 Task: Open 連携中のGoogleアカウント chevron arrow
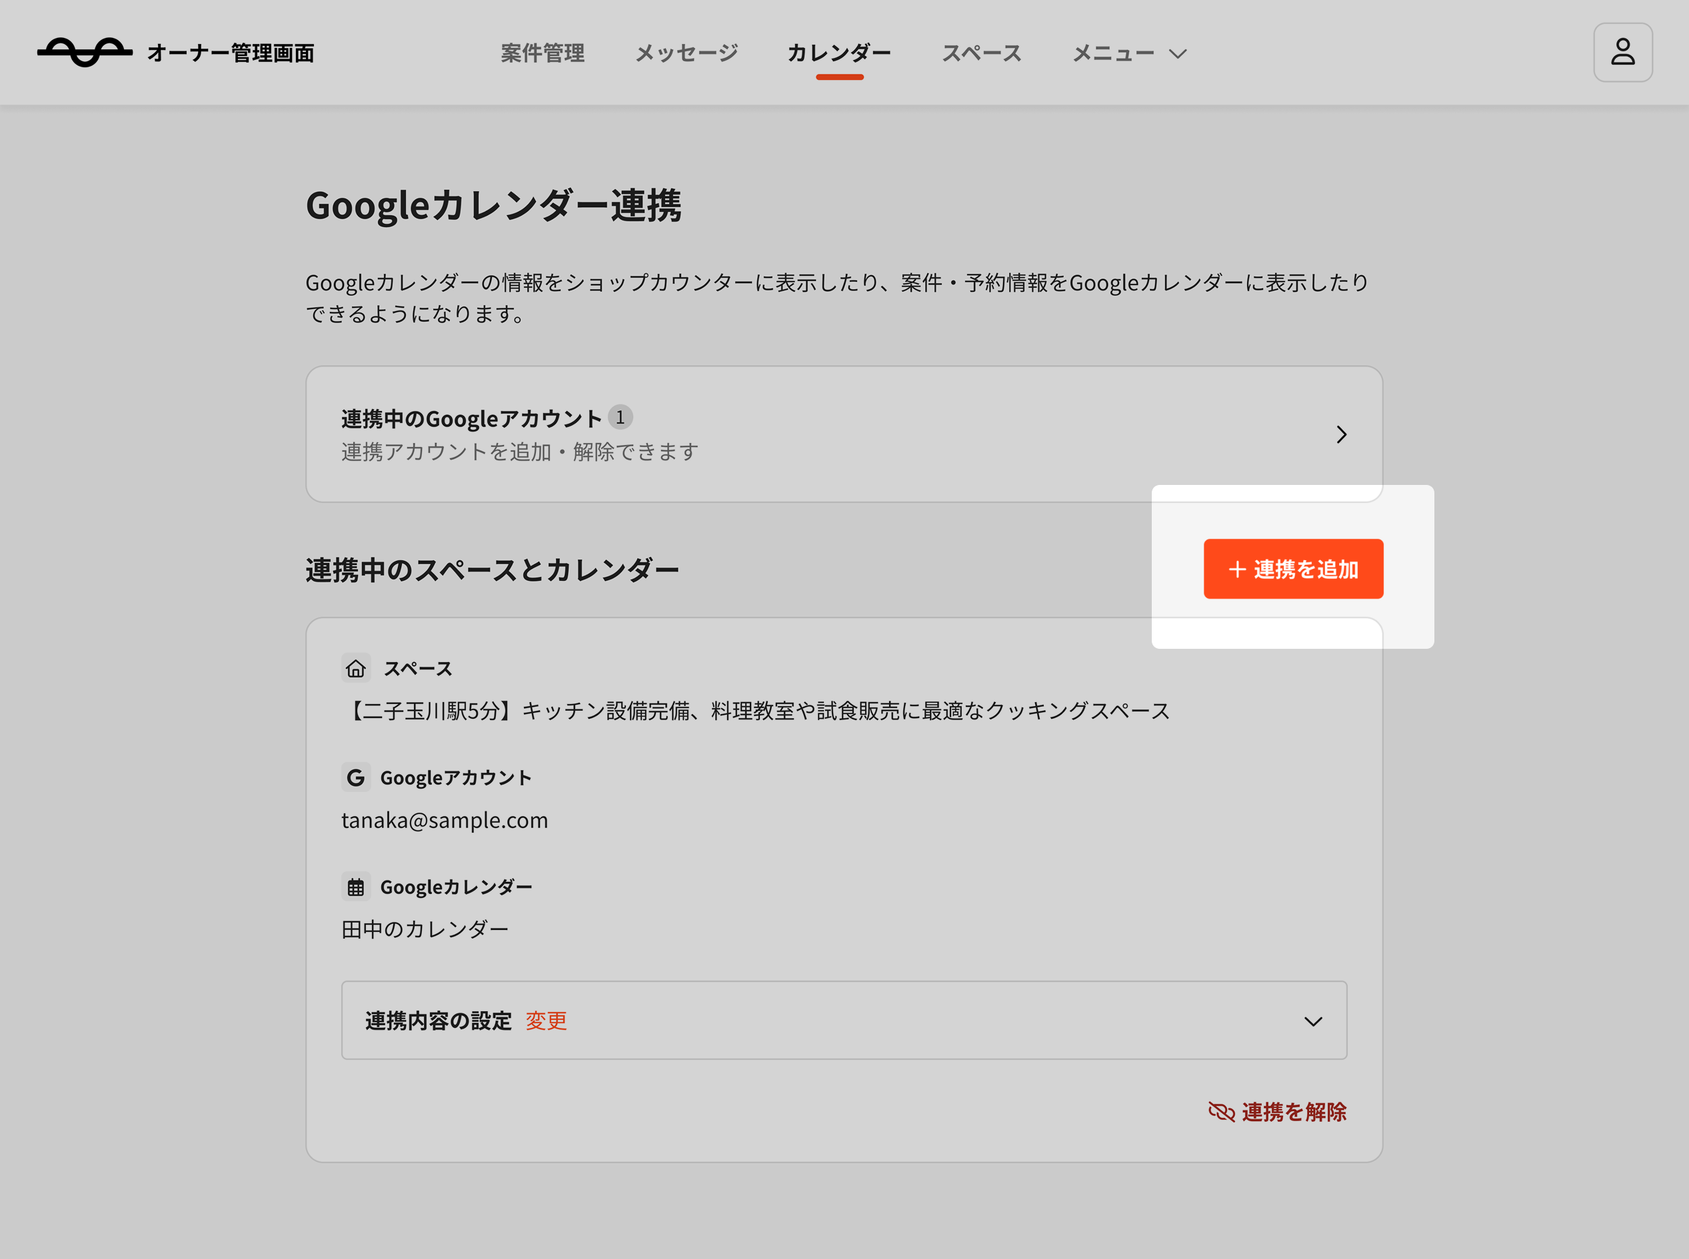[1341, 434]
